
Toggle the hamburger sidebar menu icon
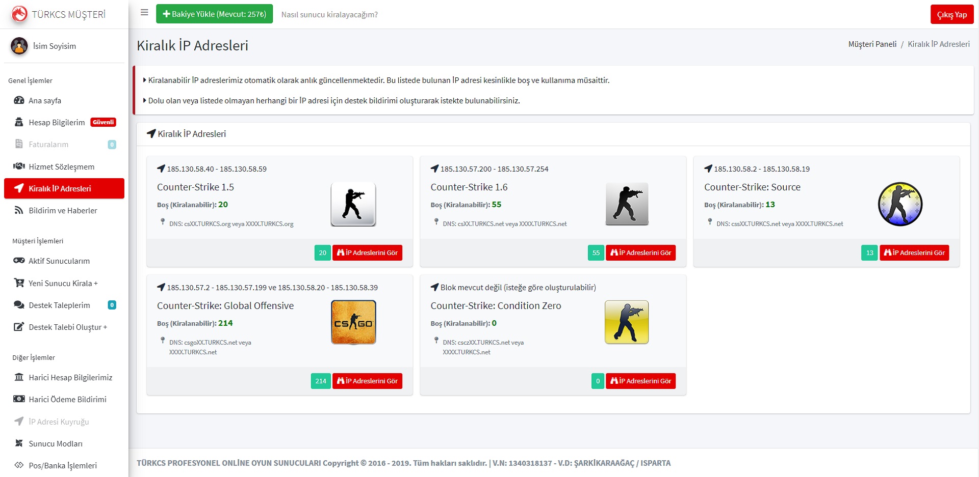(x=144, y=13)
